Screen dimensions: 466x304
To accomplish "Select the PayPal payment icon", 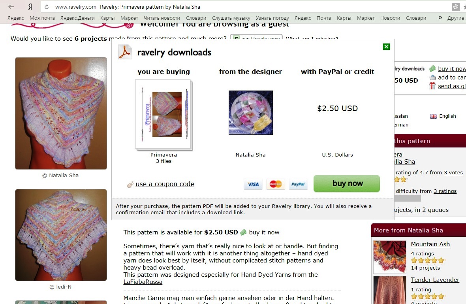I will [298, 185].
